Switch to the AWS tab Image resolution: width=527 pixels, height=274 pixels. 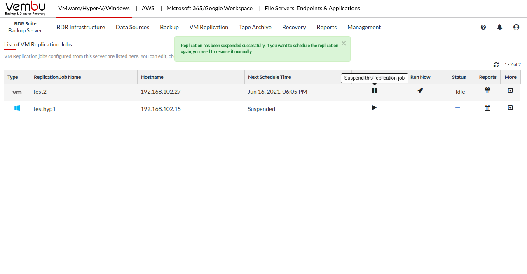tap(148, 8)
